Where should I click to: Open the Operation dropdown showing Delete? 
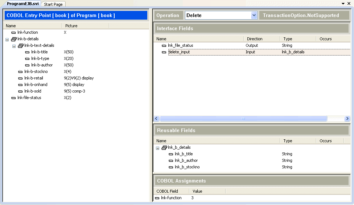tap(254, 15)
